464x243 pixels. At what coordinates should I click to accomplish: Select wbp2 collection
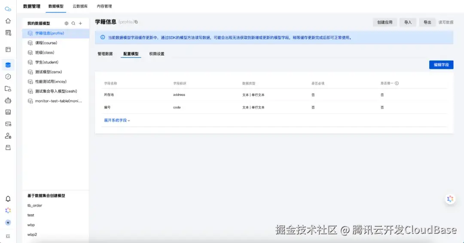click(x=32, y=235)
